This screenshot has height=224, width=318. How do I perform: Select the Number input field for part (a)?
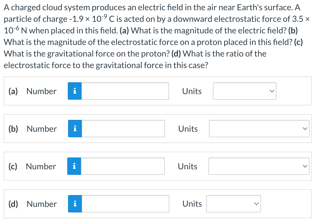coord(125,91)
